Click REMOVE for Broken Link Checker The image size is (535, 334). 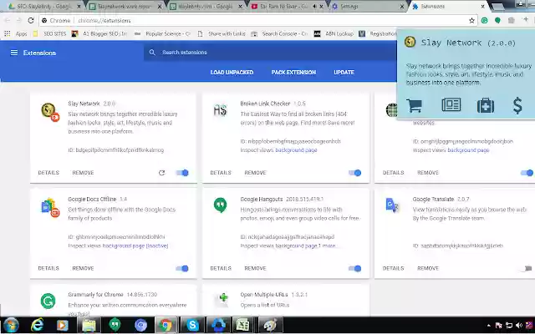(x=255, y=173)
